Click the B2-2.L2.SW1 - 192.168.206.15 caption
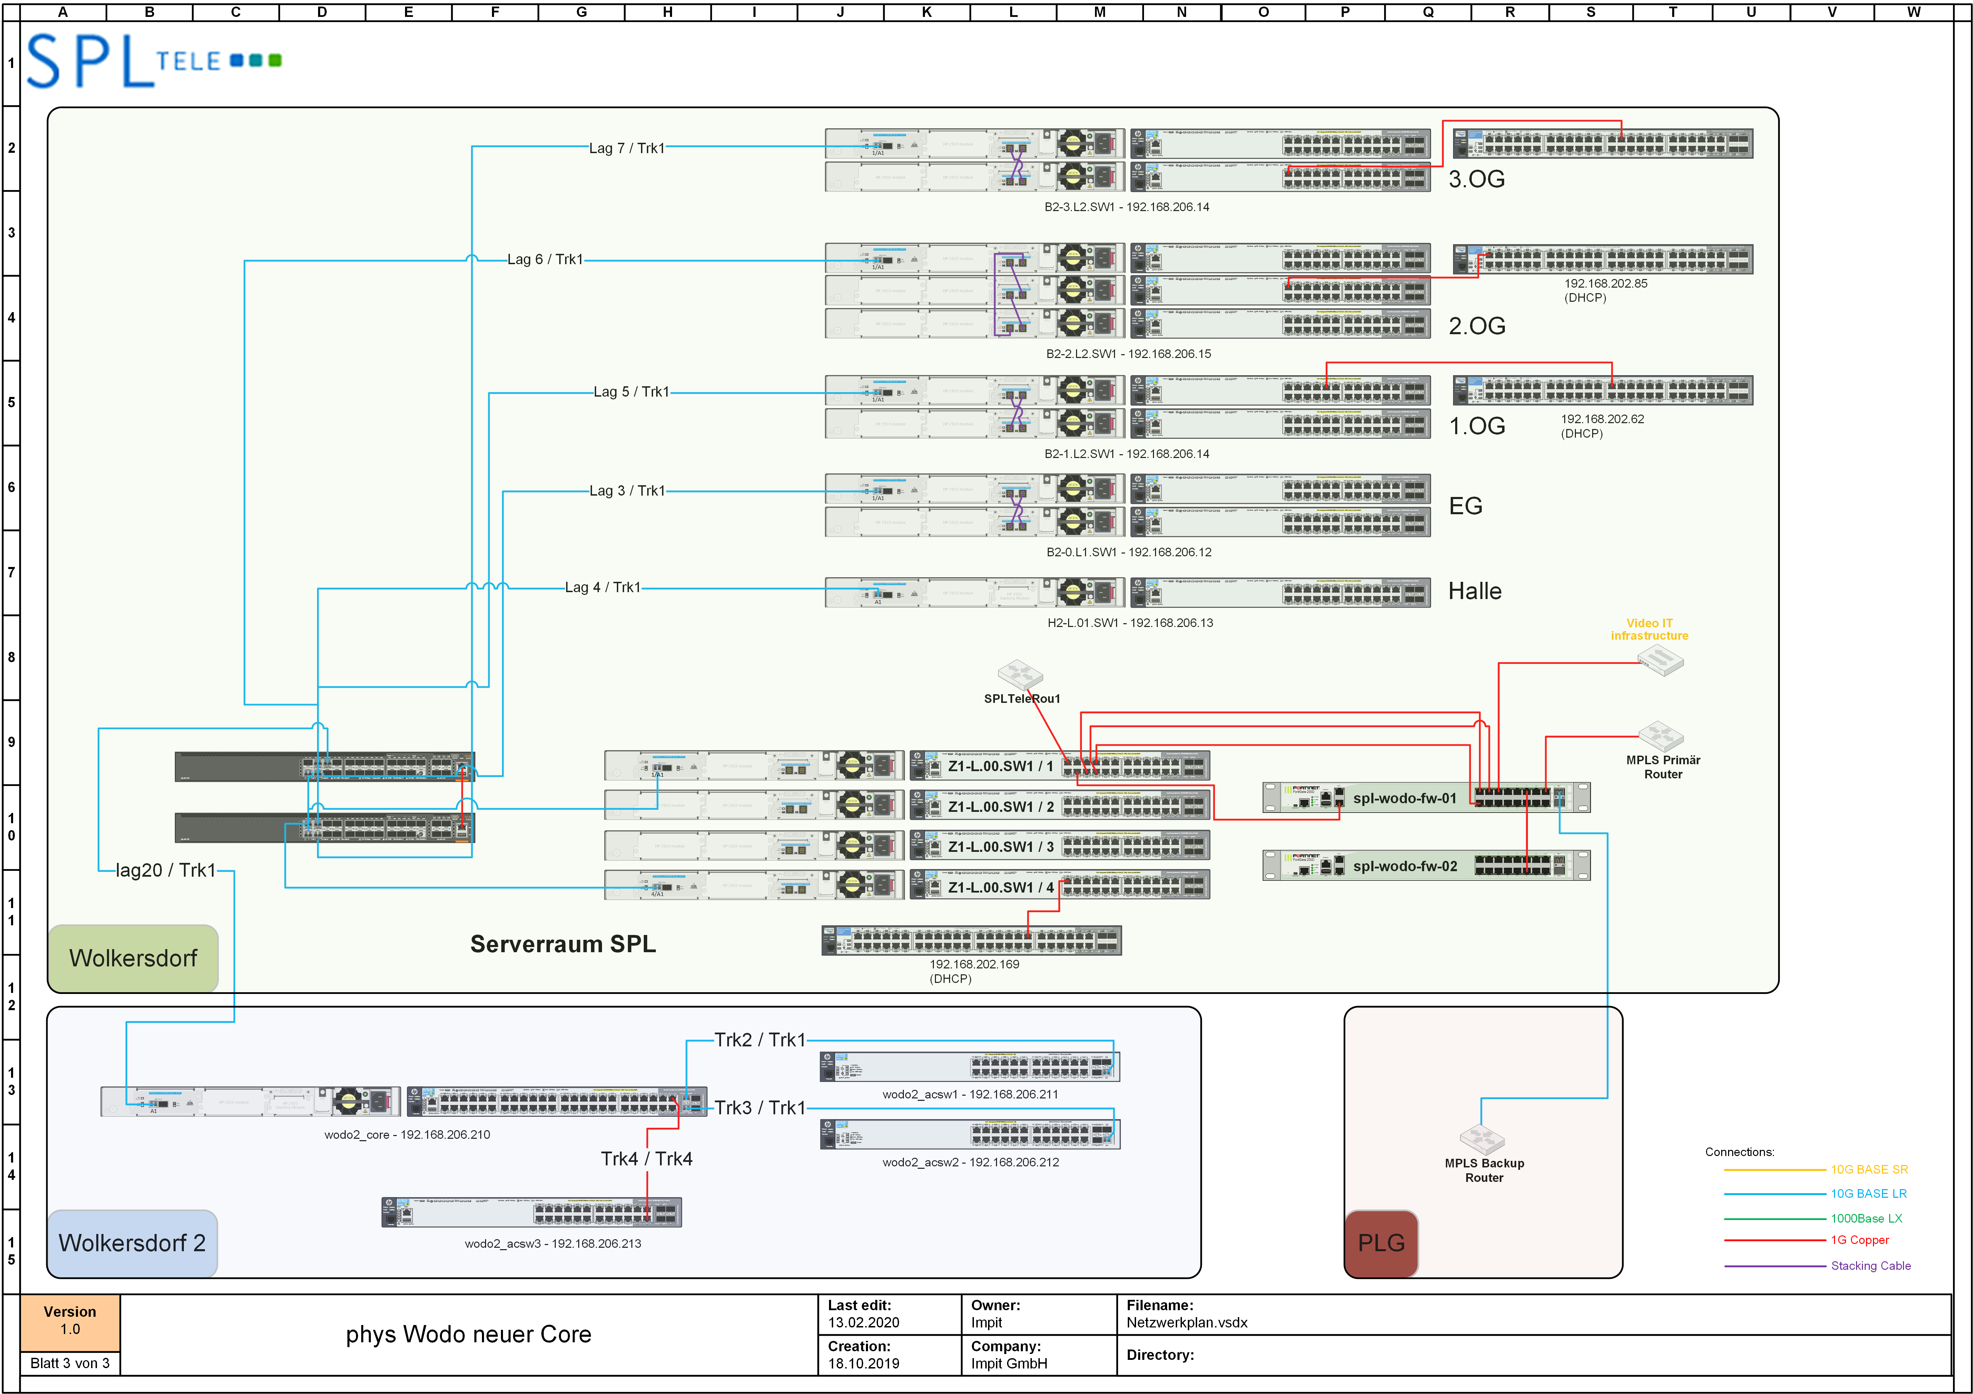The height and width of the screenshot is (1394, 1973). click(1128, 354)
